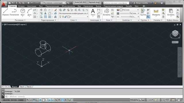Click the Stretch tool icon
Screen dimensions: 184x103
click(41, 17)
